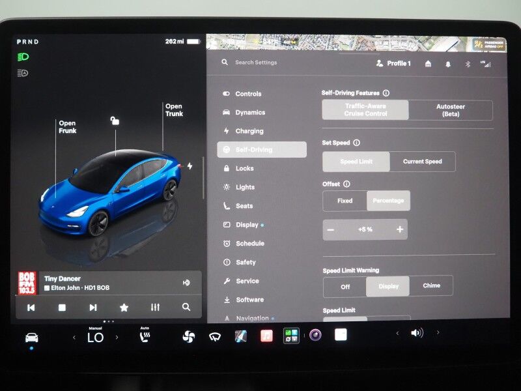Open the dashcam camera icon
Viewport: 521px width, 391px height.
coord(315,335)
